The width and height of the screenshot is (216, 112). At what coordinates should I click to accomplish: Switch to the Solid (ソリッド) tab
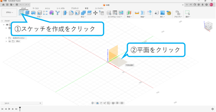click(24, 8)
